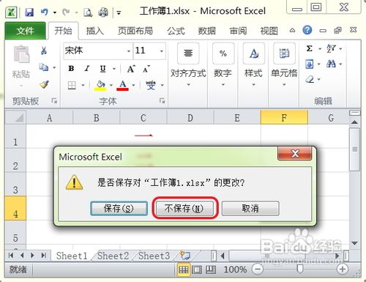Toggle Bold formatting
The image size is (366, 282).
71,69
